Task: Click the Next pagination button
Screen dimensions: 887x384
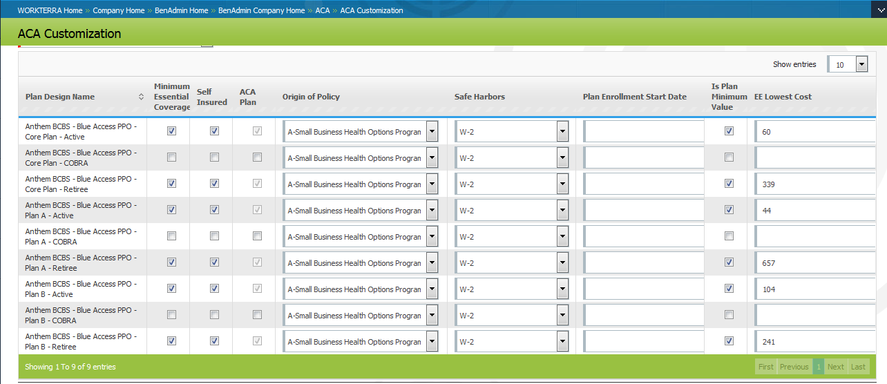Action: pos(835,367)
